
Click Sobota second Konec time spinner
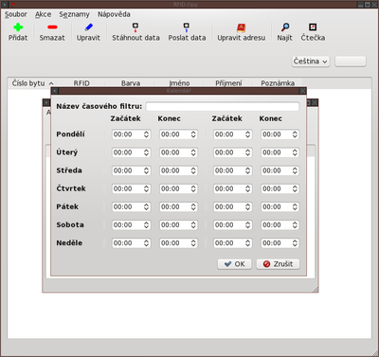(280, 225)
